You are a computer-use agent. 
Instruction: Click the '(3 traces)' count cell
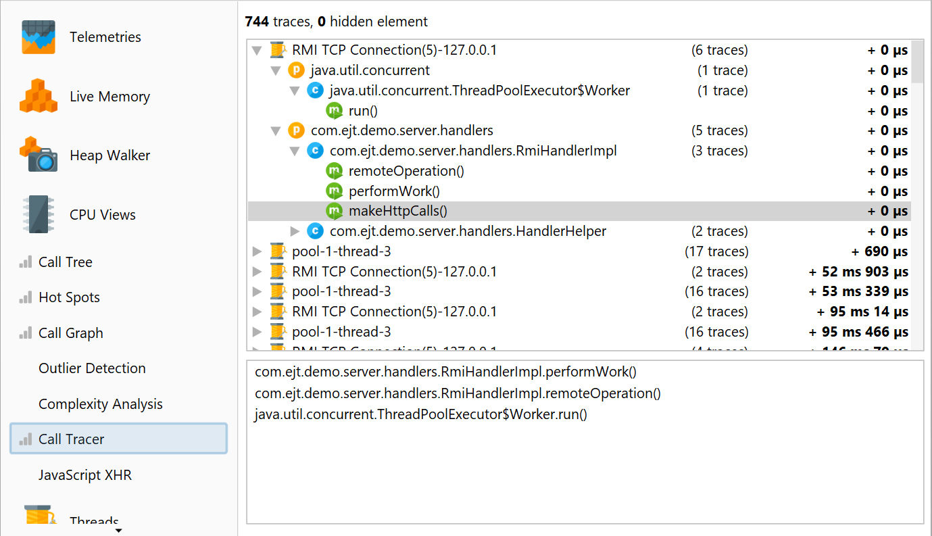(x=719, y=151)
